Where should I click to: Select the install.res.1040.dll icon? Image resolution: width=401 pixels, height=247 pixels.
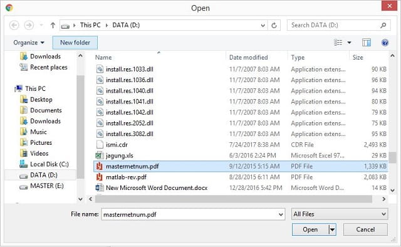point(100,91)
